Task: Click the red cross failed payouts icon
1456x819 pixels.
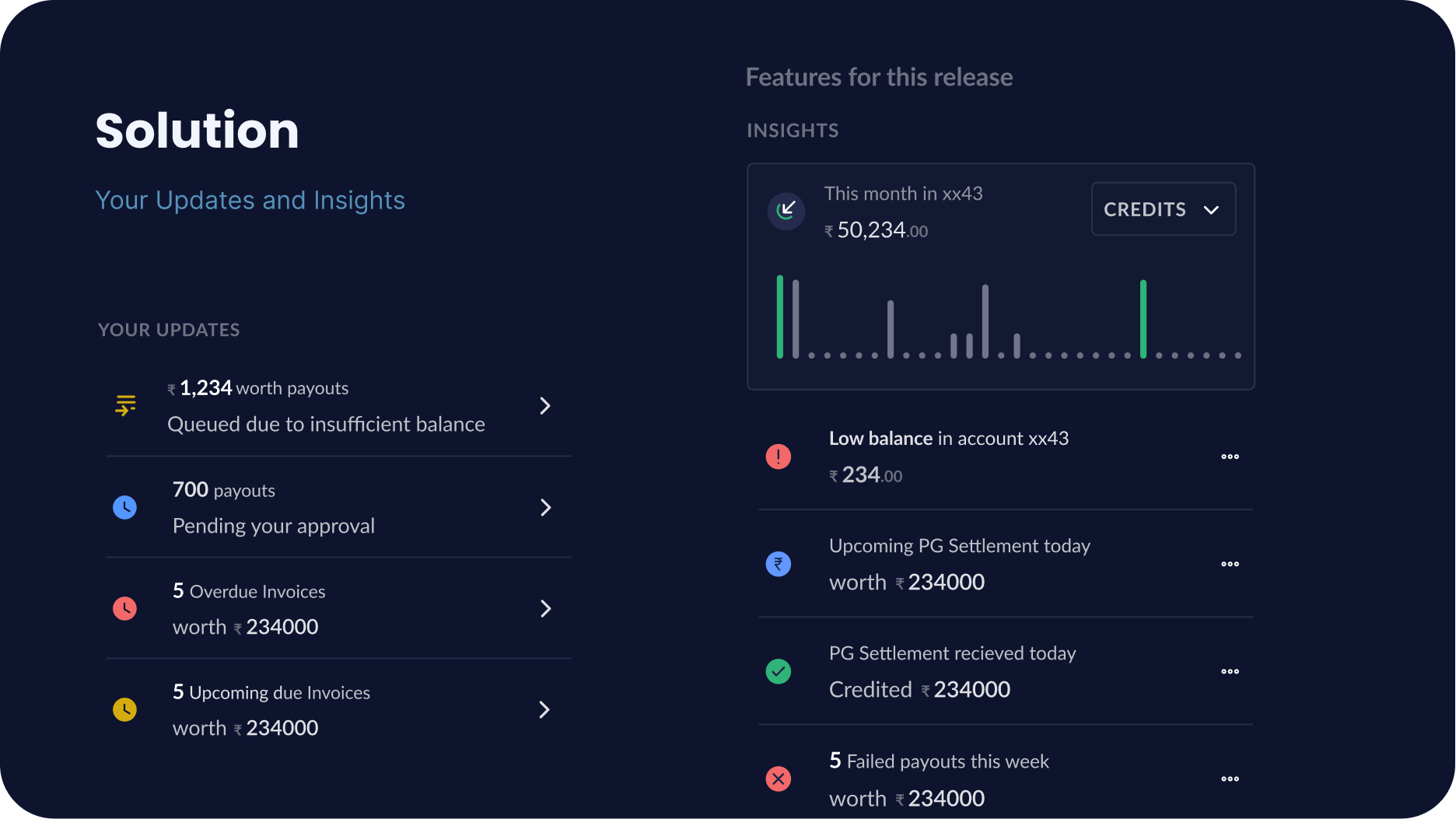Action: click(x=778, y=779)
